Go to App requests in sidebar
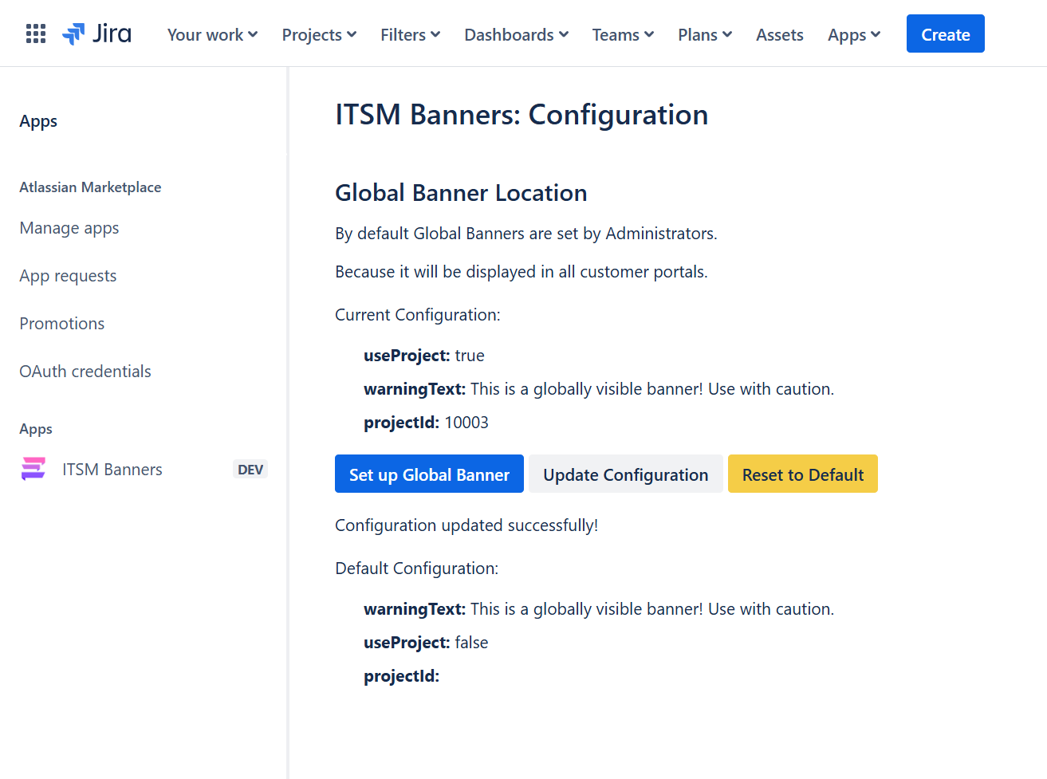Image resolution: width=1047 pixels, height=779 pixels. pyautogui.click(x=68, y=276)
